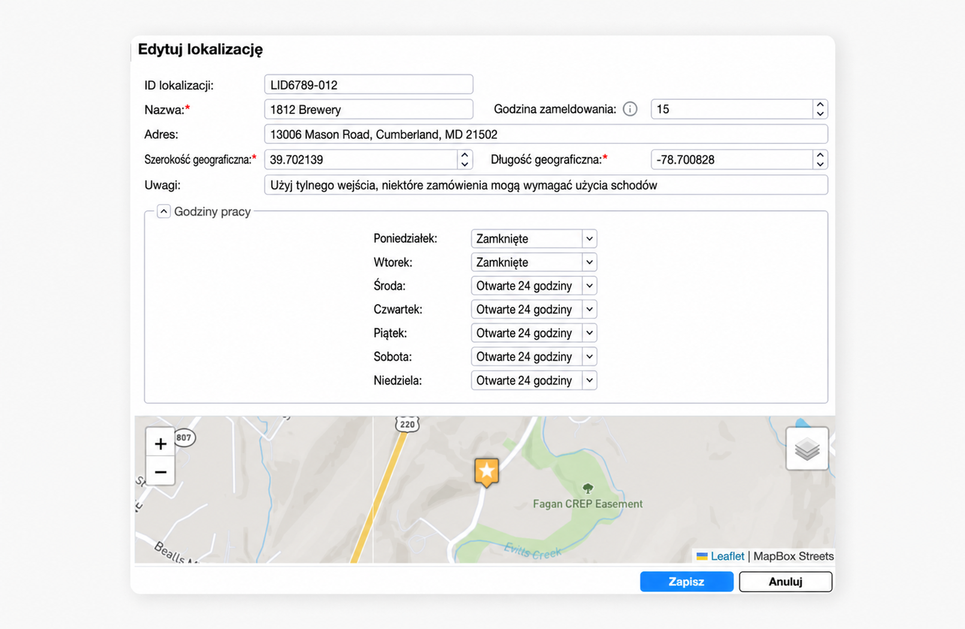The height and width of the screenshot is (629, 965).
Task: Increase the check-in hour value
Action: point(820,105)
